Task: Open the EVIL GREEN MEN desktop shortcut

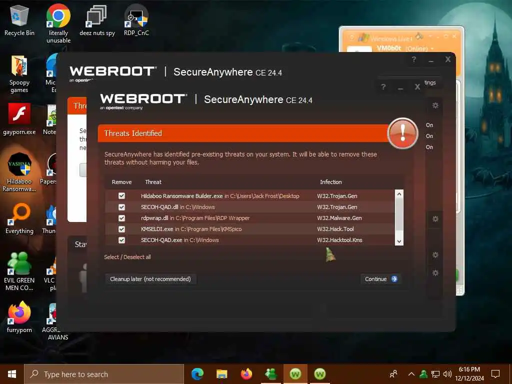Action: pos(19,271)
